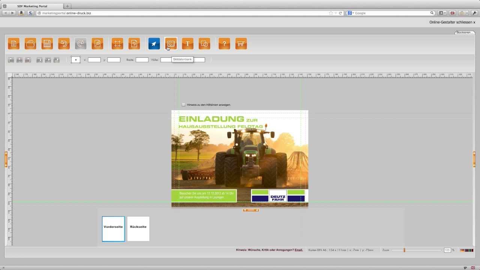Click the browser wrench settings icon

coord(474,13)
